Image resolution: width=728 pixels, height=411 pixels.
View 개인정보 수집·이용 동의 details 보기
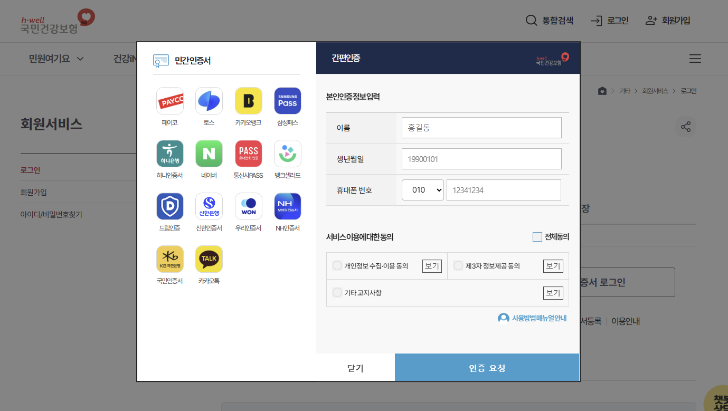[x=432, y=266]
